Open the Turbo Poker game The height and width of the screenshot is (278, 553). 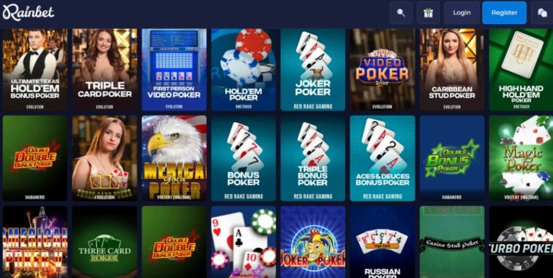click(521, 242)
